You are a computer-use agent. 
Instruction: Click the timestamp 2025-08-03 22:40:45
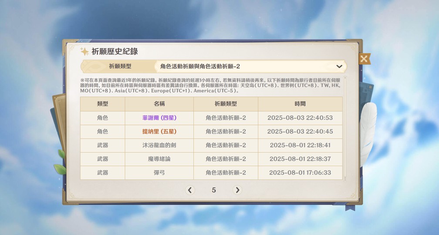coord(300,131)
